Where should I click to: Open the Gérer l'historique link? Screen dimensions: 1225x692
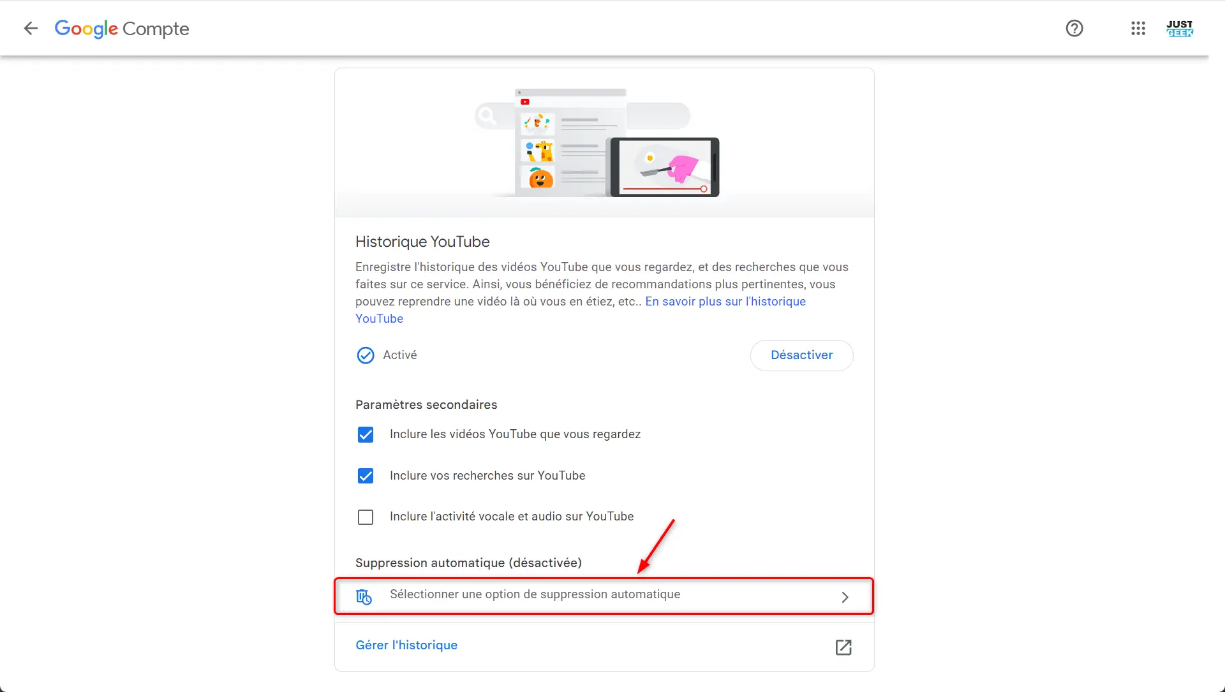point(406,645)
